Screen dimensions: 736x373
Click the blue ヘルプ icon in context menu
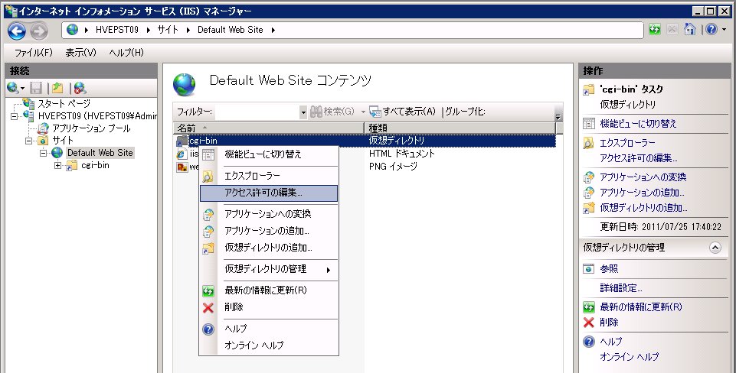(208, 329)
